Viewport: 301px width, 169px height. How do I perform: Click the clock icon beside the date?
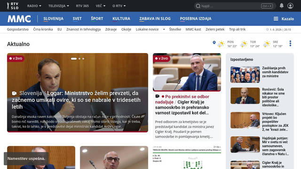[267, 30]
